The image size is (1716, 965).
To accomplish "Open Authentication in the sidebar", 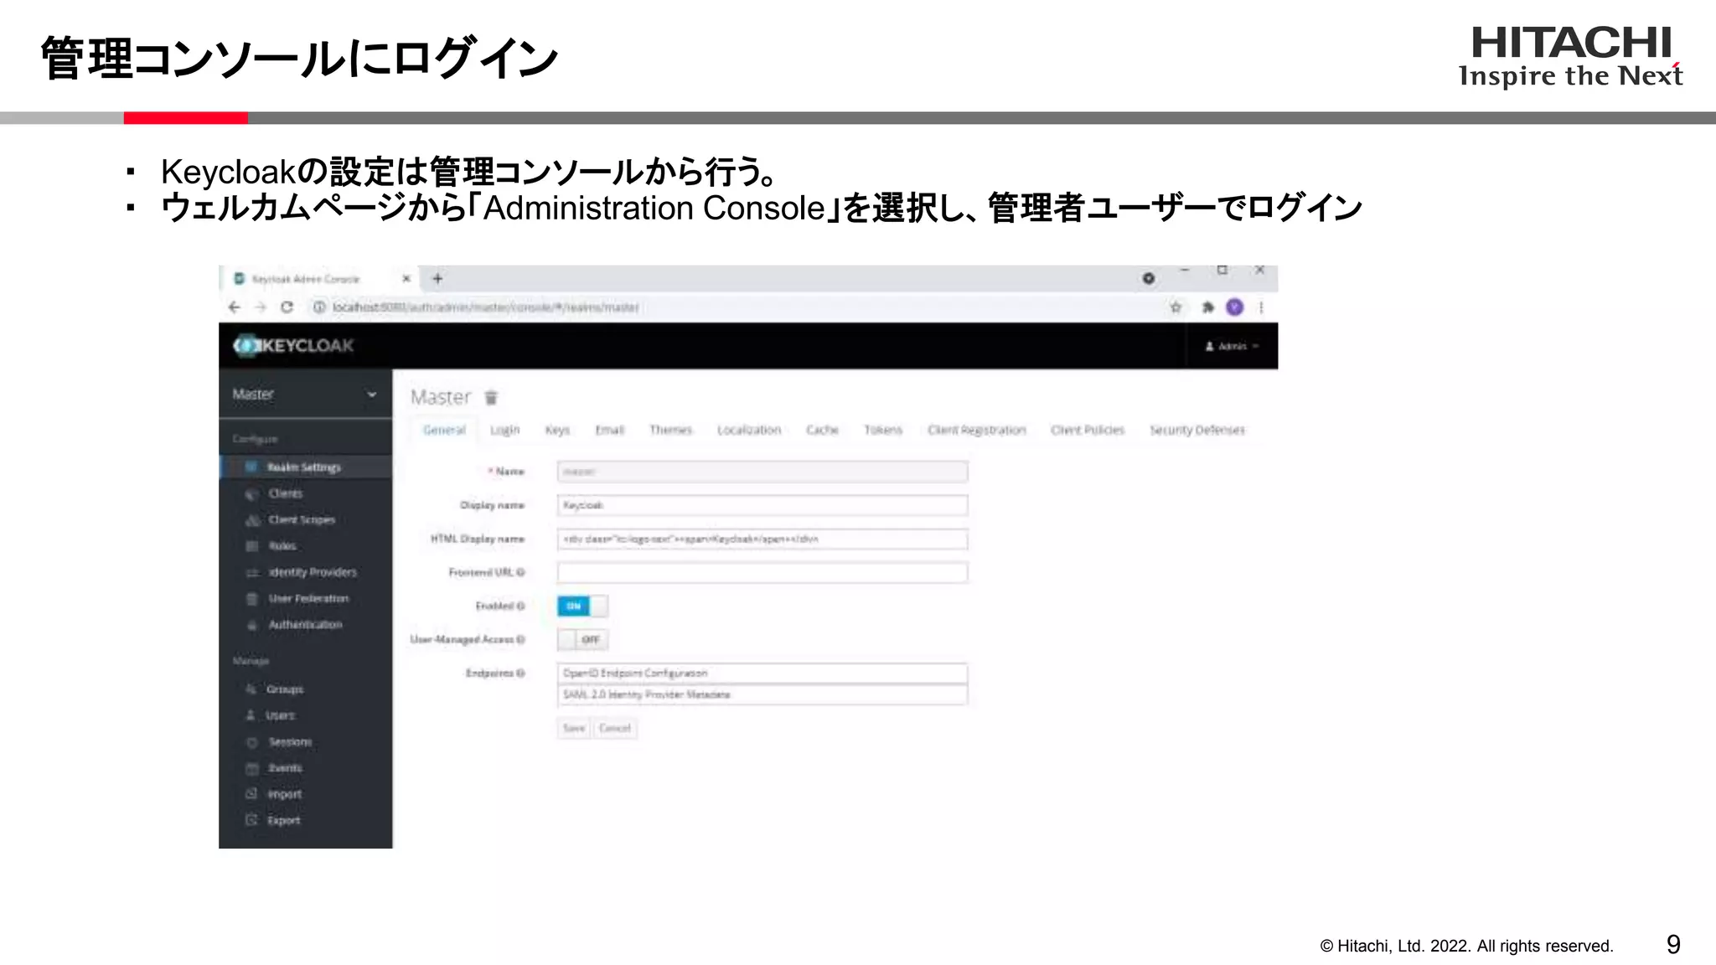I will coord(305,624).
